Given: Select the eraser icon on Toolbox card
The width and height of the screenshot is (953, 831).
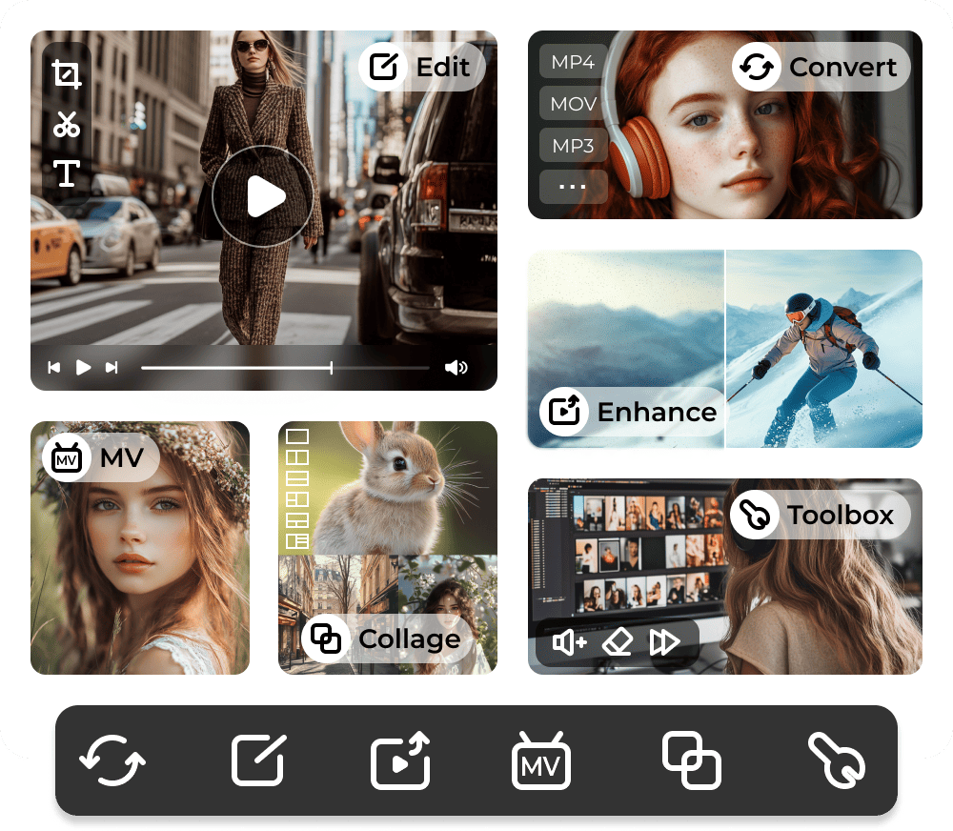Looking at the screenshot, I should [618, 642].
